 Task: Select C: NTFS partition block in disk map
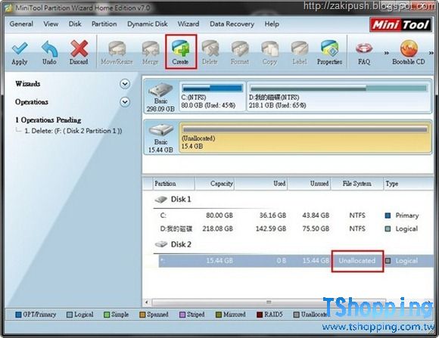point(212,97)
